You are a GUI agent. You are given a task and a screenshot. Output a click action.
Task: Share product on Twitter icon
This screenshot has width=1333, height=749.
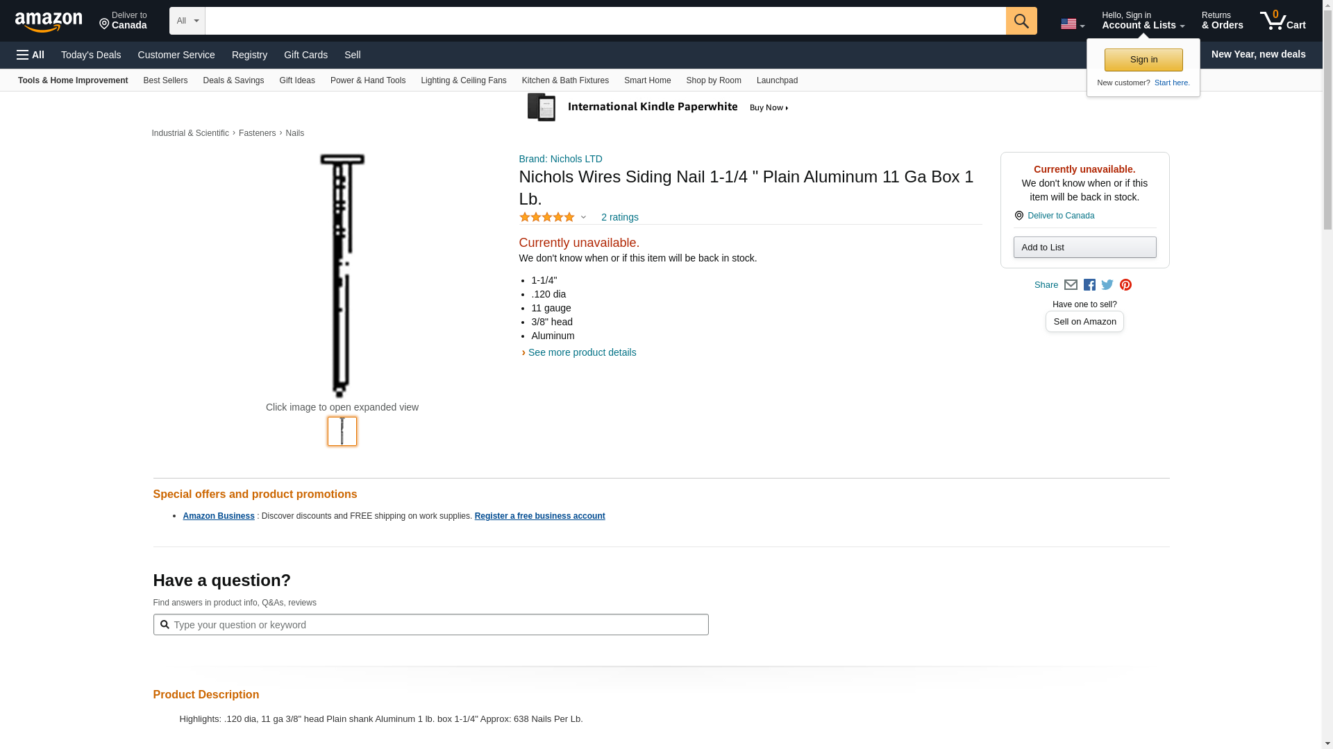[x=1107, y=285]
